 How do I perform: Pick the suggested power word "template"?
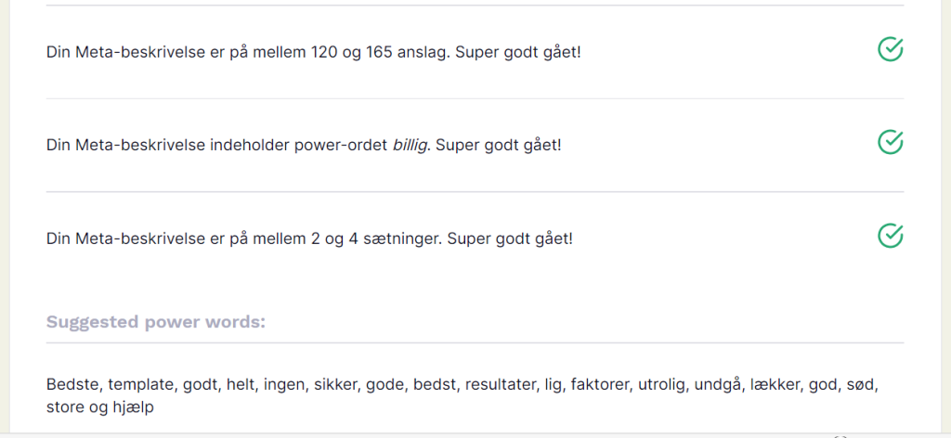pyautogui.click(x=142, y=384)
